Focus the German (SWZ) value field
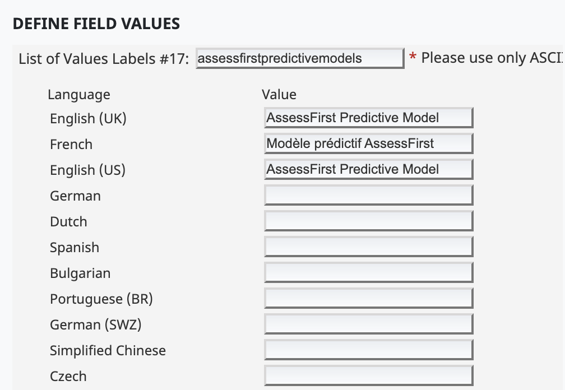This screenshot has width=565, height=390. 368,324
